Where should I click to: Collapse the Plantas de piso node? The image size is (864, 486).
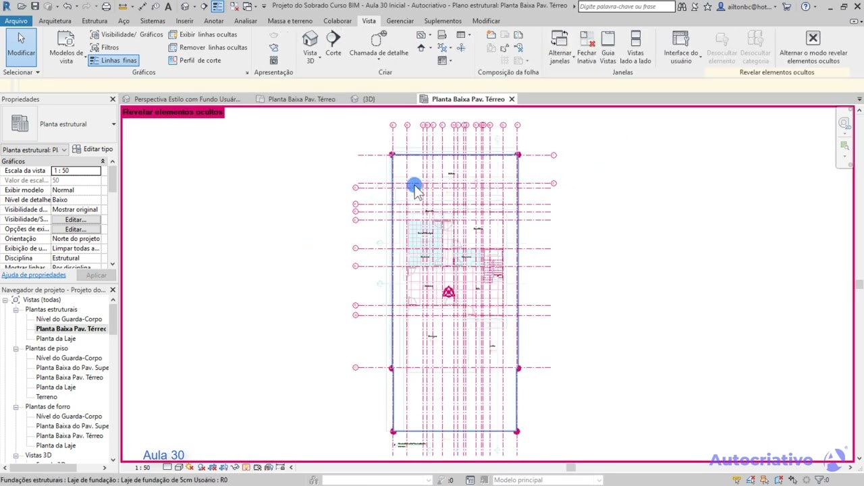[16, 348]
